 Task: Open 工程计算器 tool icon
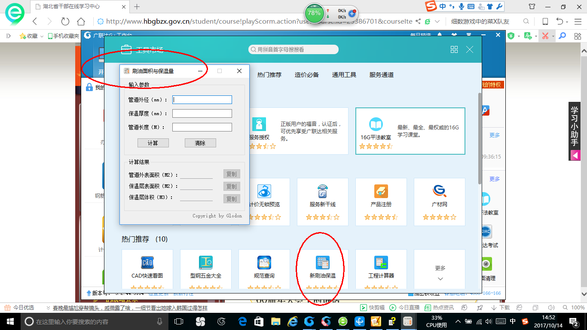coord(381,263)
